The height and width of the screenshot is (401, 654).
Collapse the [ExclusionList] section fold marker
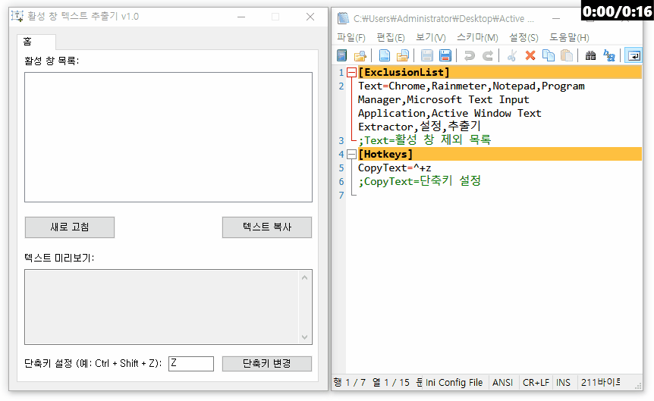352,73
